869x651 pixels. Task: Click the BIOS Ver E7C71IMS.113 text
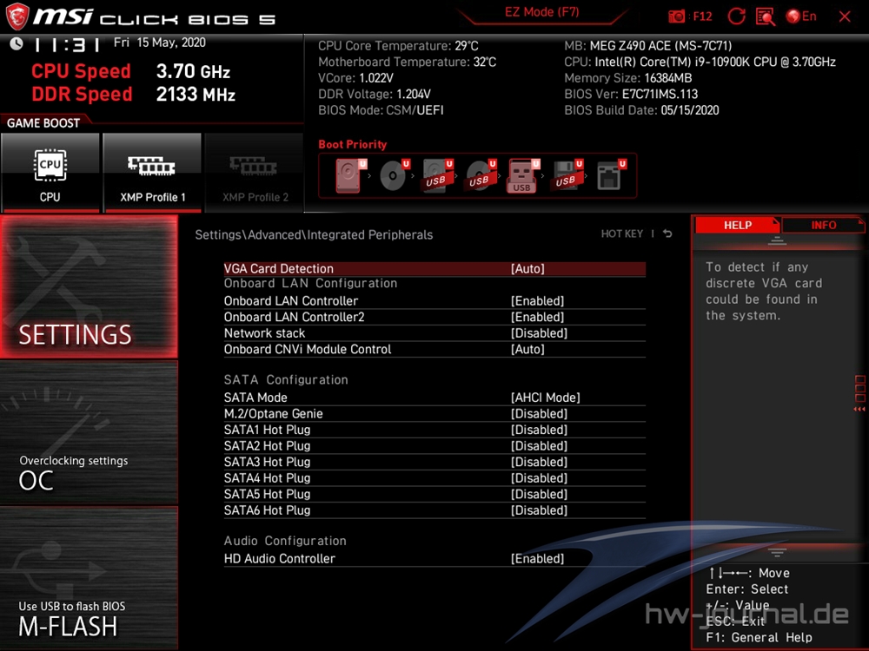[631, 94]
